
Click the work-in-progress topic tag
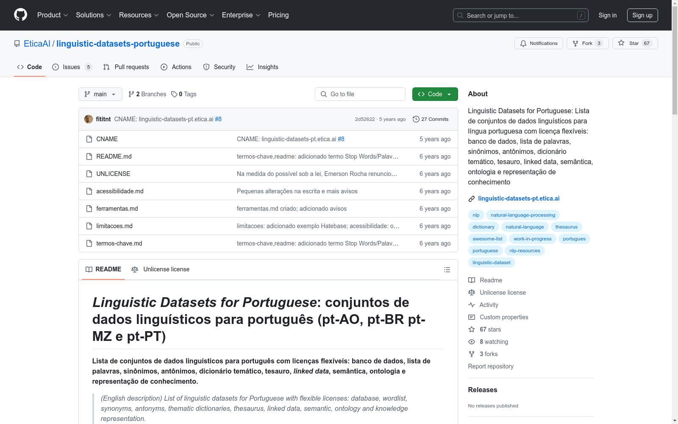coord(533,239)
